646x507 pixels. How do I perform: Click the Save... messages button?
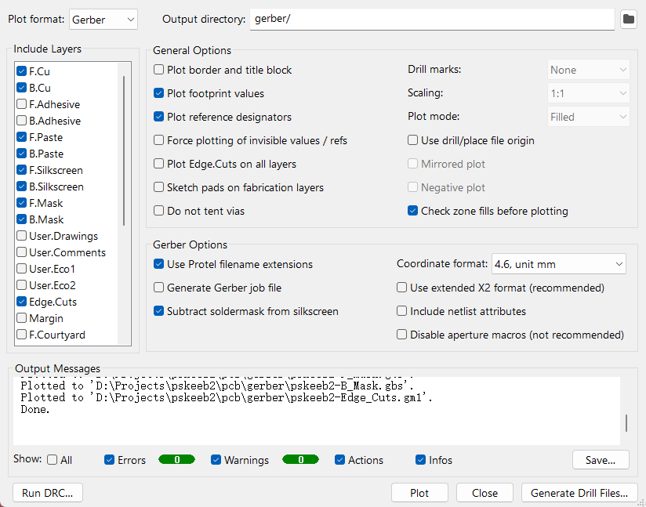tap(601, 460)
